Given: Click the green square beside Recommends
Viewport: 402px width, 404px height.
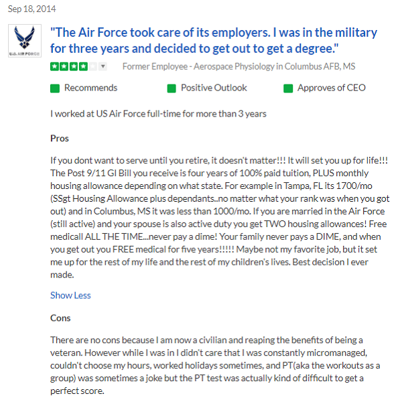Looking at the screenshot, I should pyautogui.click(x=55, y=88).
